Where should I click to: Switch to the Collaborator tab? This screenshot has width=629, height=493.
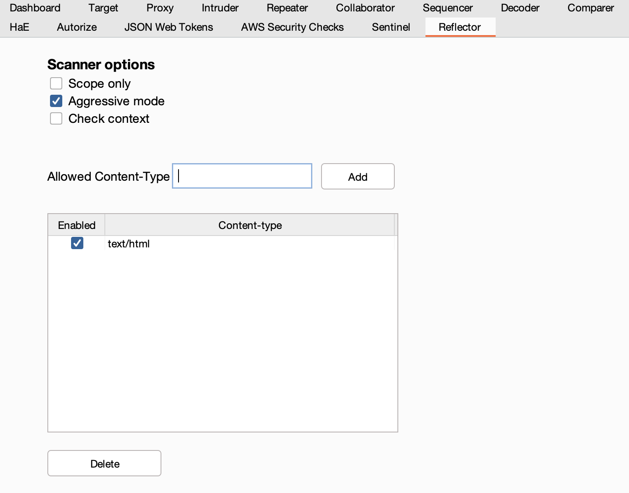[x=365, y=8]
